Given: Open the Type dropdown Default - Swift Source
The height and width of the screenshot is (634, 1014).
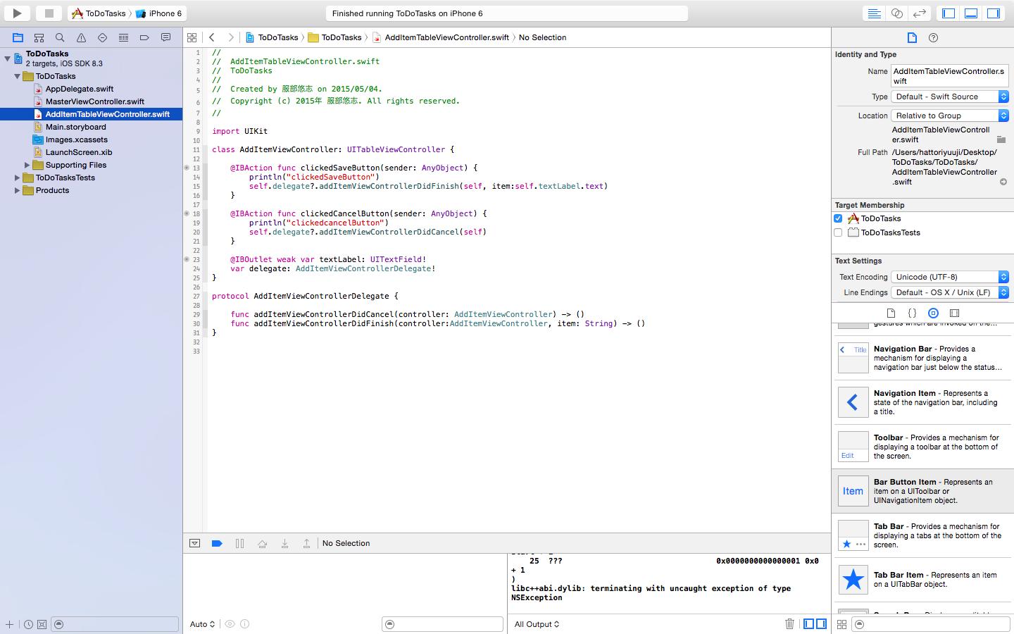Looking at the screenshot, I should pos(950,97).
